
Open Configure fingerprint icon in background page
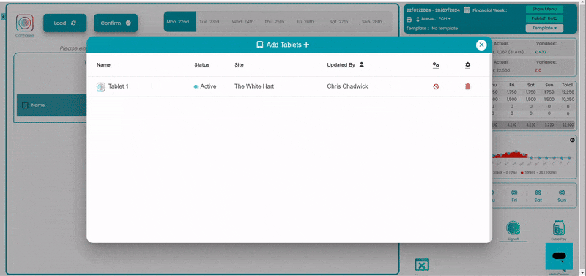coord(25,23)
